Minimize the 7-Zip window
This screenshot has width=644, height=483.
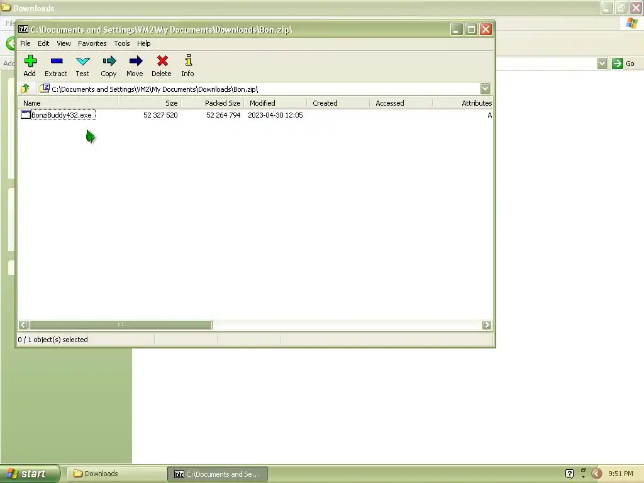(457, 29)
